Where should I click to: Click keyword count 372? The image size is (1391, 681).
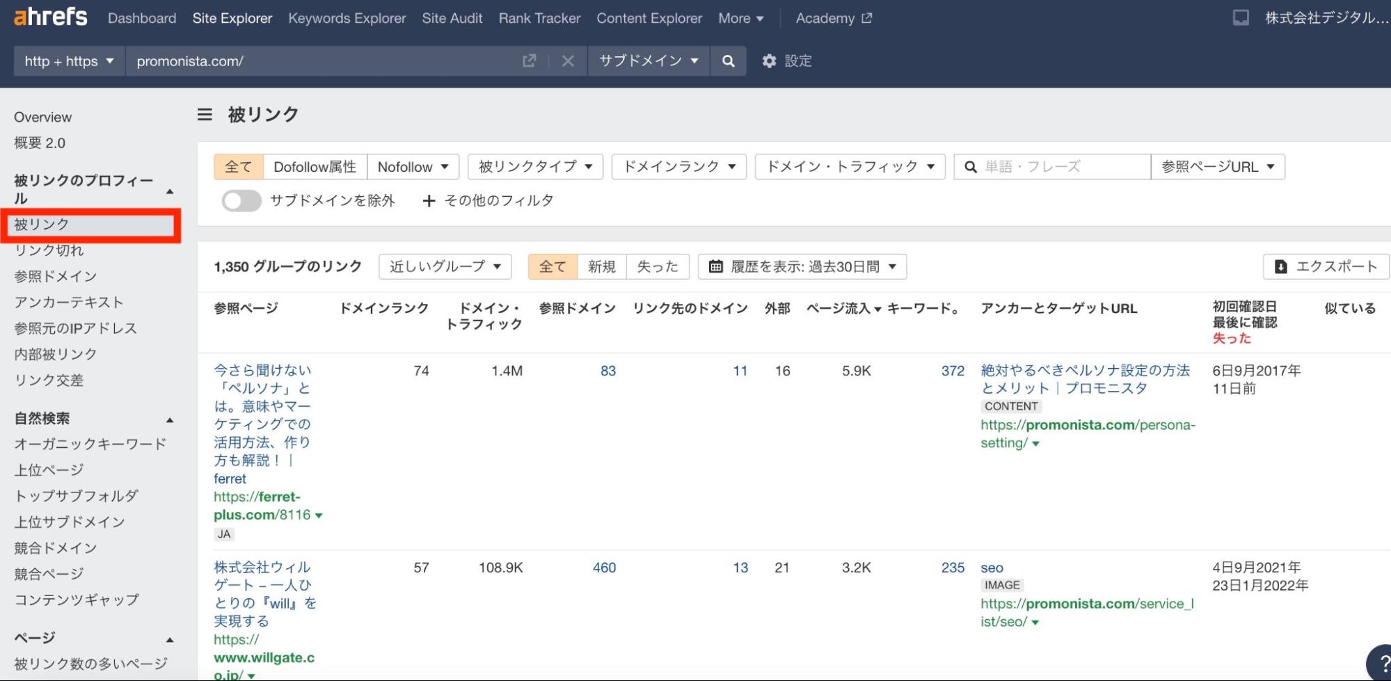953,371
